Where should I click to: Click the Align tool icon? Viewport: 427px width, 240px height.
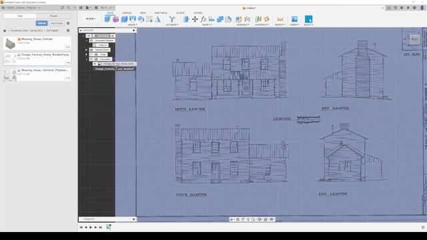coord(211,19)
